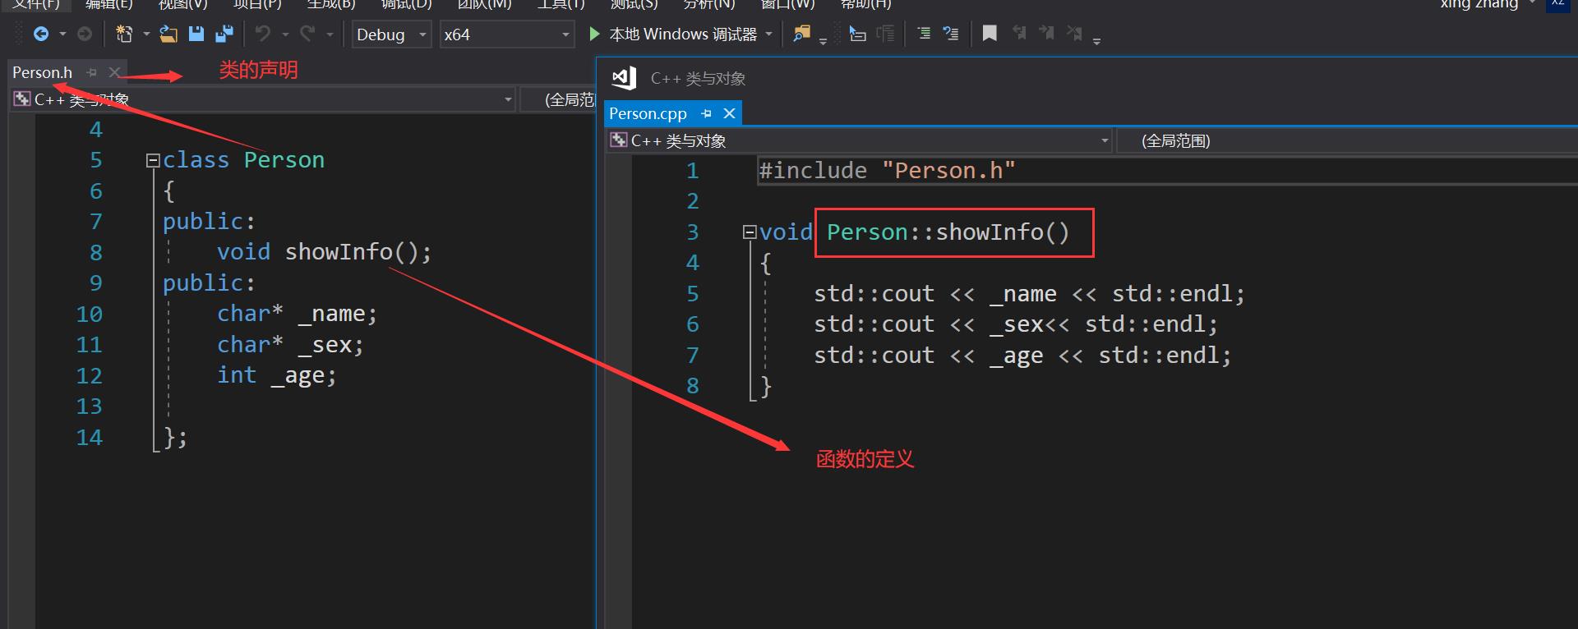Viewport: 1578px width, 629px height.
Task: Go to next bookmark icon
Action: point(1046,34)
